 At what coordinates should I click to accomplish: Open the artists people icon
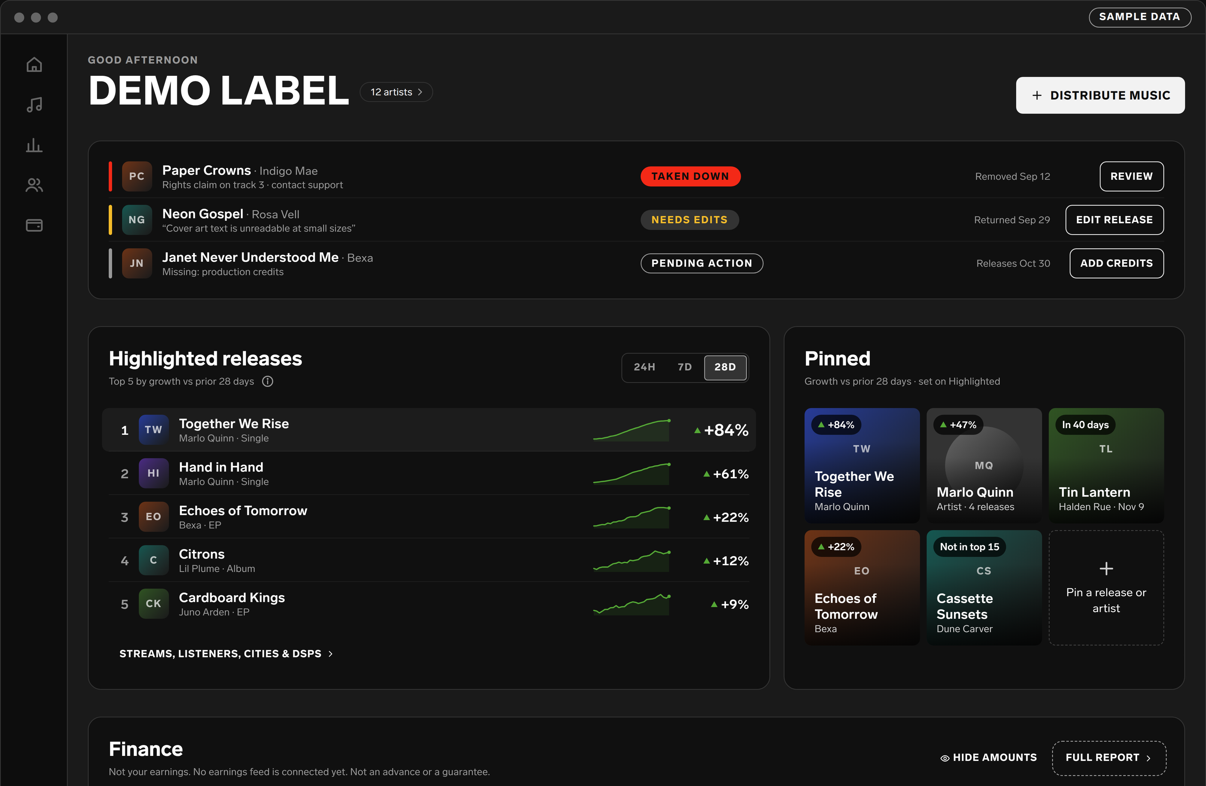point(34,186)
